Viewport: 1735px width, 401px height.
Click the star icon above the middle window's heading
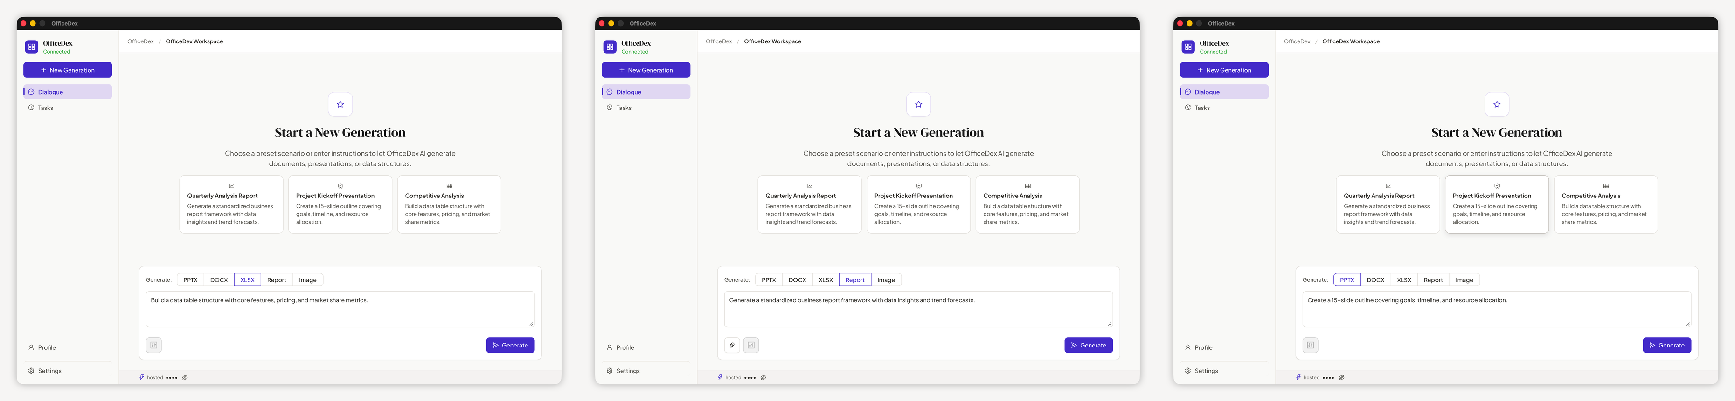click(919, 104)
